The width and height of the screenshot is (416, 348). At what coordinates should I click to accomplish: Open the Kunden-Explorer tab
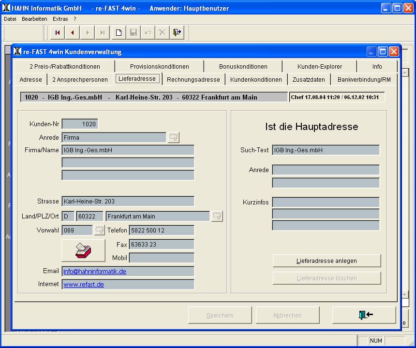pos(320,67)
